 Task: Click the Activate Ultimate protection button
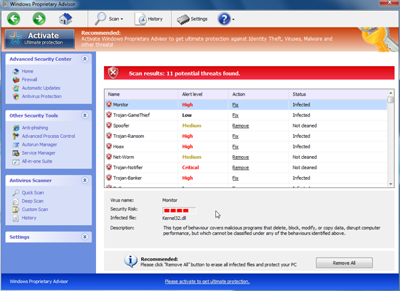pos(40,38)
